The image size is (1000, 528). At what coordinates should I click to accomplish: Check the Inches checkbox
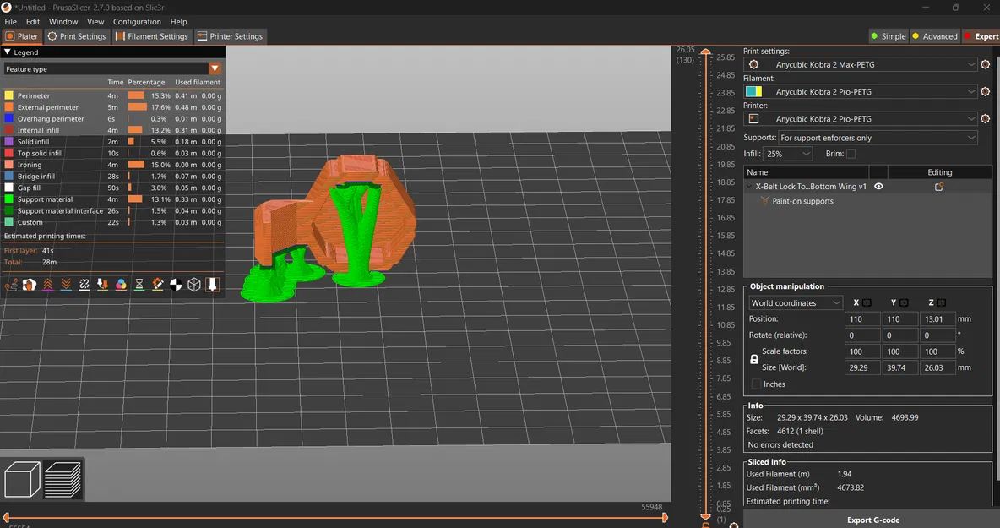click(757, 384)
